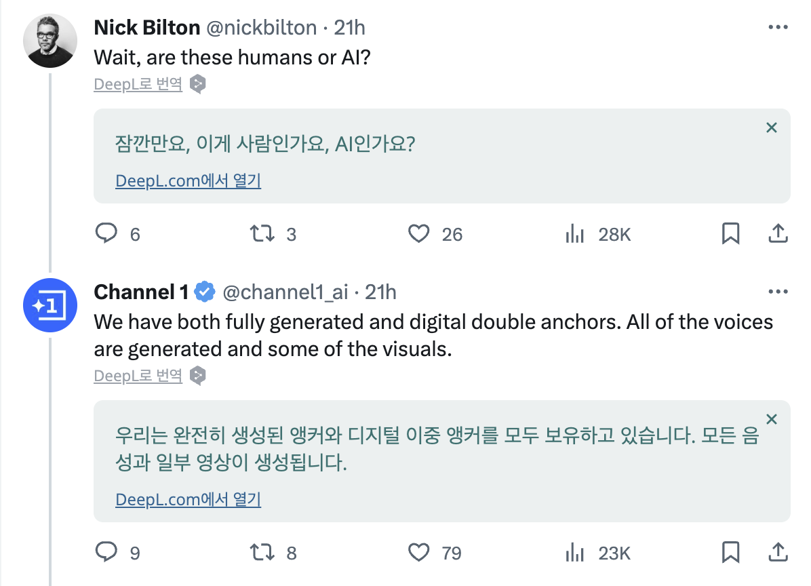Screen dimensions: 811x586
Task: Close Channel 1's translation box
Action: click(771, 418)
